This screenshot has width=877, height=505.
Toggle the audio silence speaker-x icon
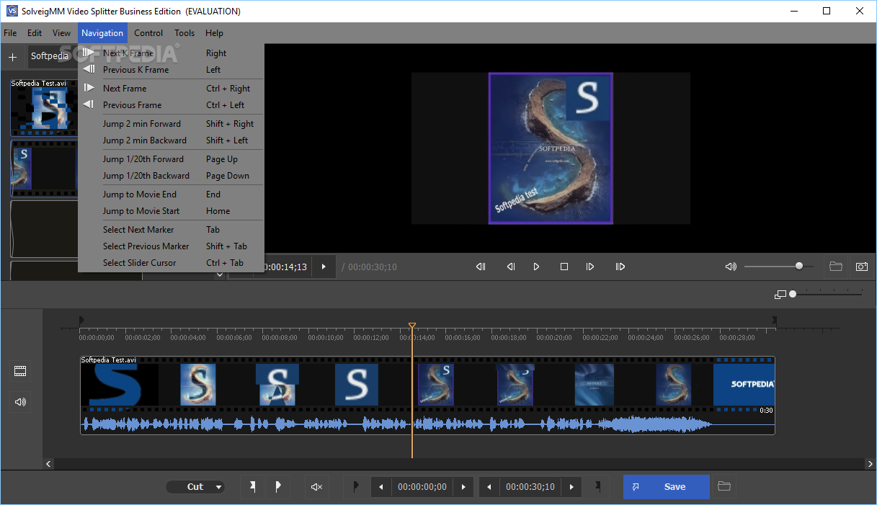point(316,487)
